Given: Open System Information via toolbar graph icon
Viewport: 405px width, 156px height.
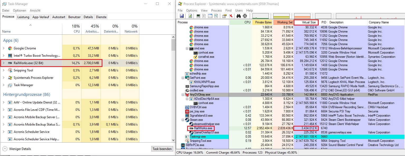Looking at the screenshot, I should coord(199,16).
